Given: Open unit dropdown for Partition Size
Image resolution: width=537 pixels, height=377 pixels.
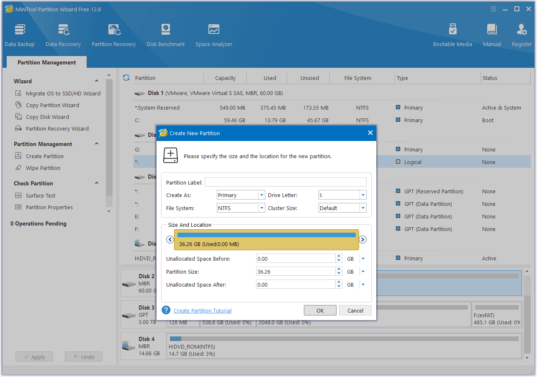Looking at the screenshot, I should (363, 272).
